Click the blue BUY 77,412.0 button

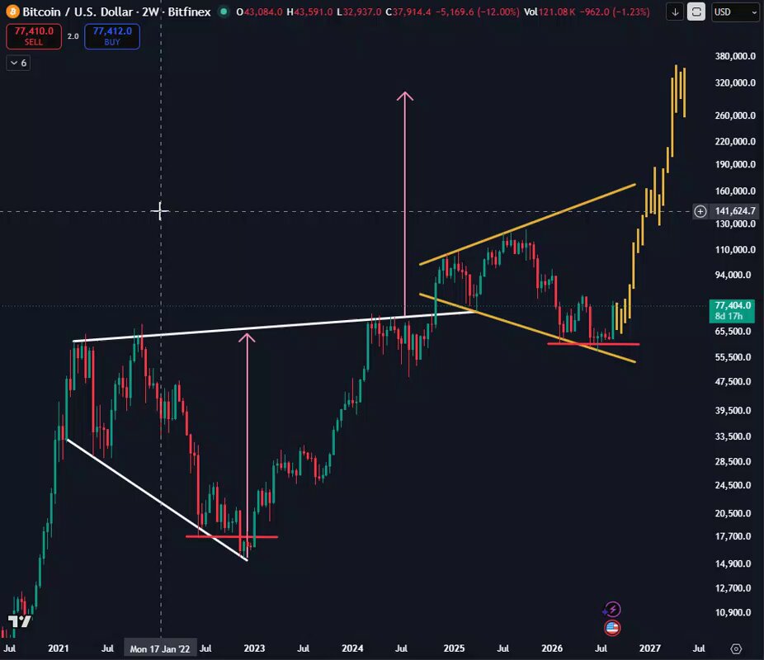(x=112, y=36)
